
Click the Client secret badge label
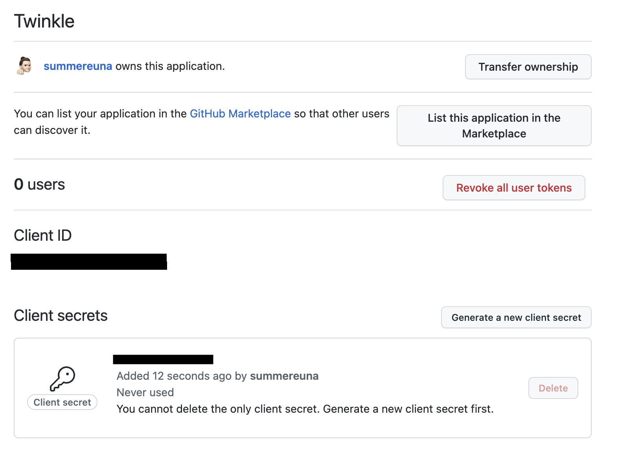coord(62,402)
